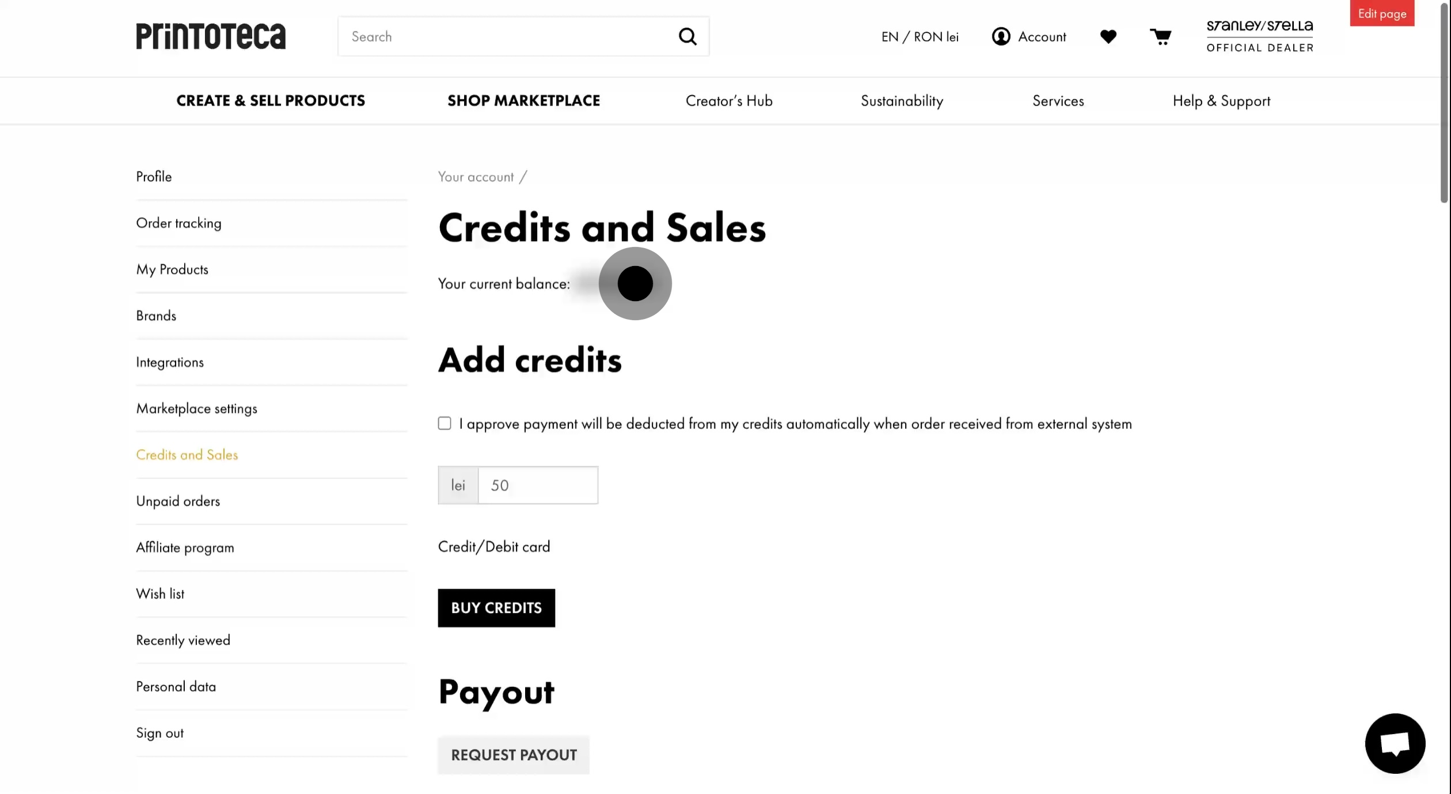Click the Stanley/Stella official dealer logo
This screenshot has height=794, width=1451.
[x=1260, y=36]
